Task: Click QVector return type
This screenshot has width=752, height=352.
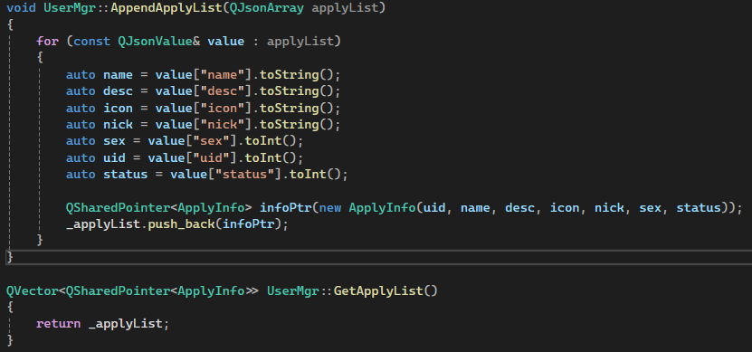Action: tap(32, 290)
